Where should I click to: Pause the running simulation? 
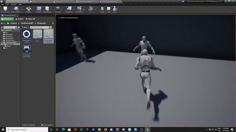coord(102,10)
